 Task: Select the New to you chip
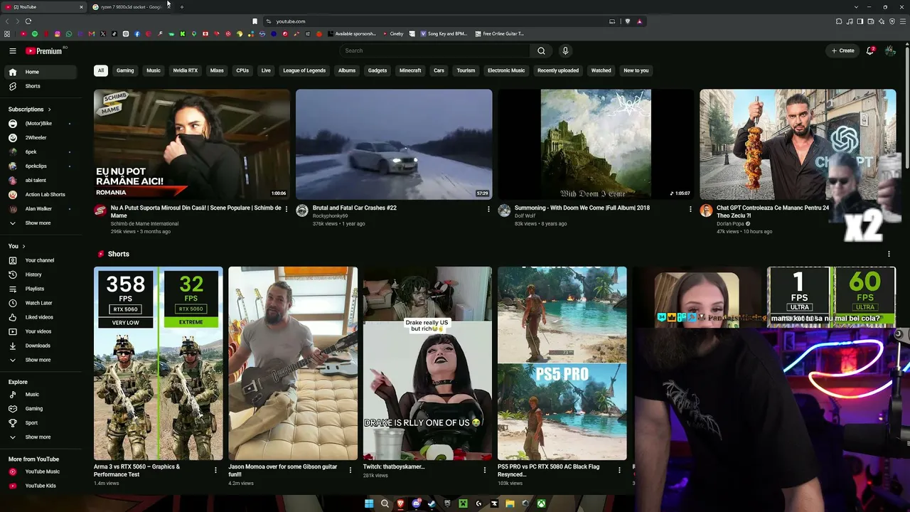click(x=636, y=70)
